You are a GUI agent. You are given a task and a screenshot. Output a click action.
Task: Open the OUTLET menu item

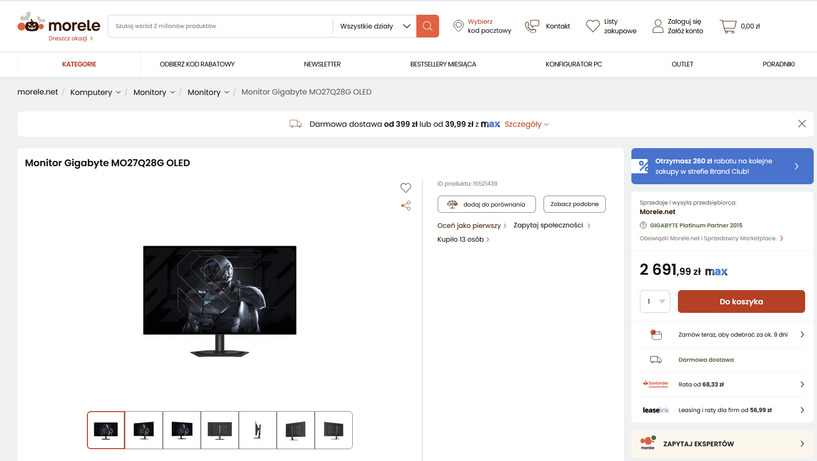682,64
